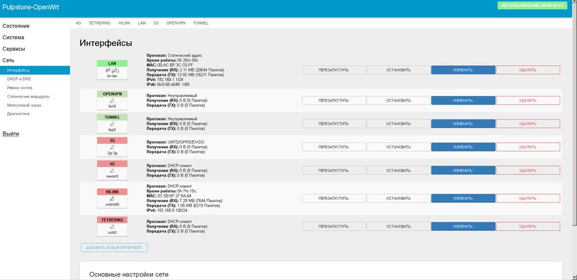Restart the TETHERING interface
This screenshot has width=577, height=280.
pos(334,226)
